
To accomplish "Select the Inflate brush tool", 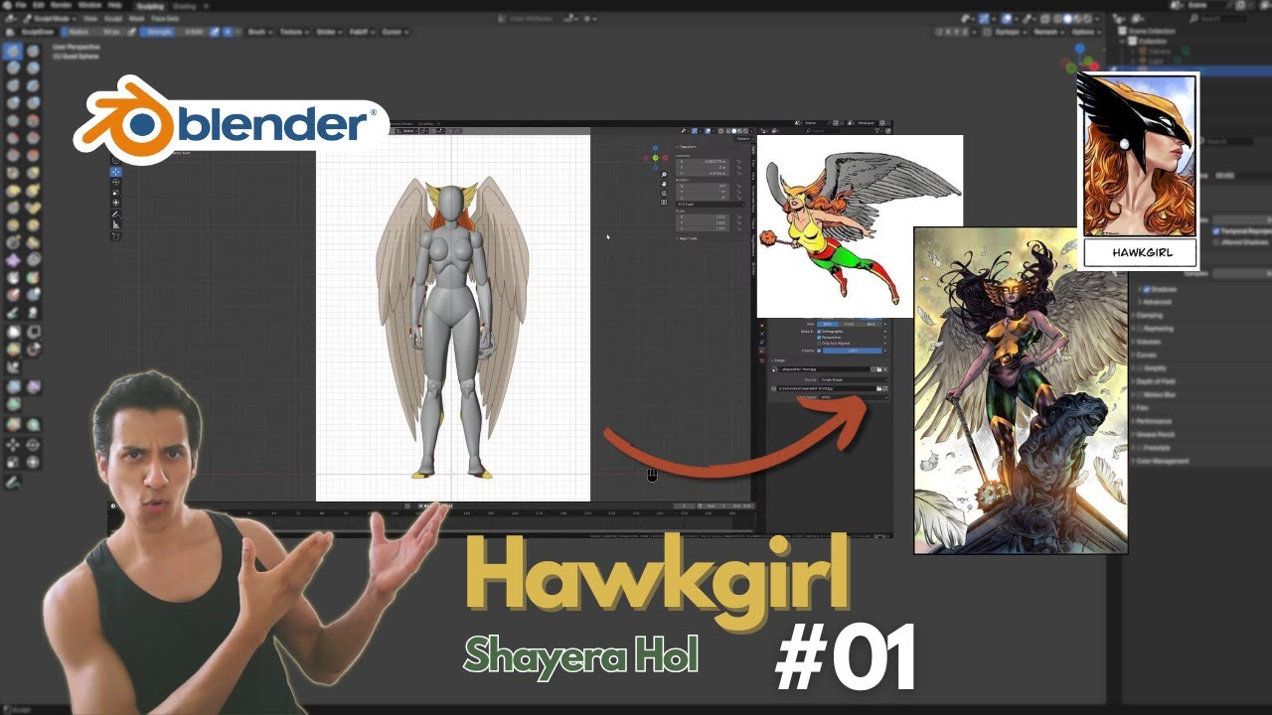I will point(13,102).
